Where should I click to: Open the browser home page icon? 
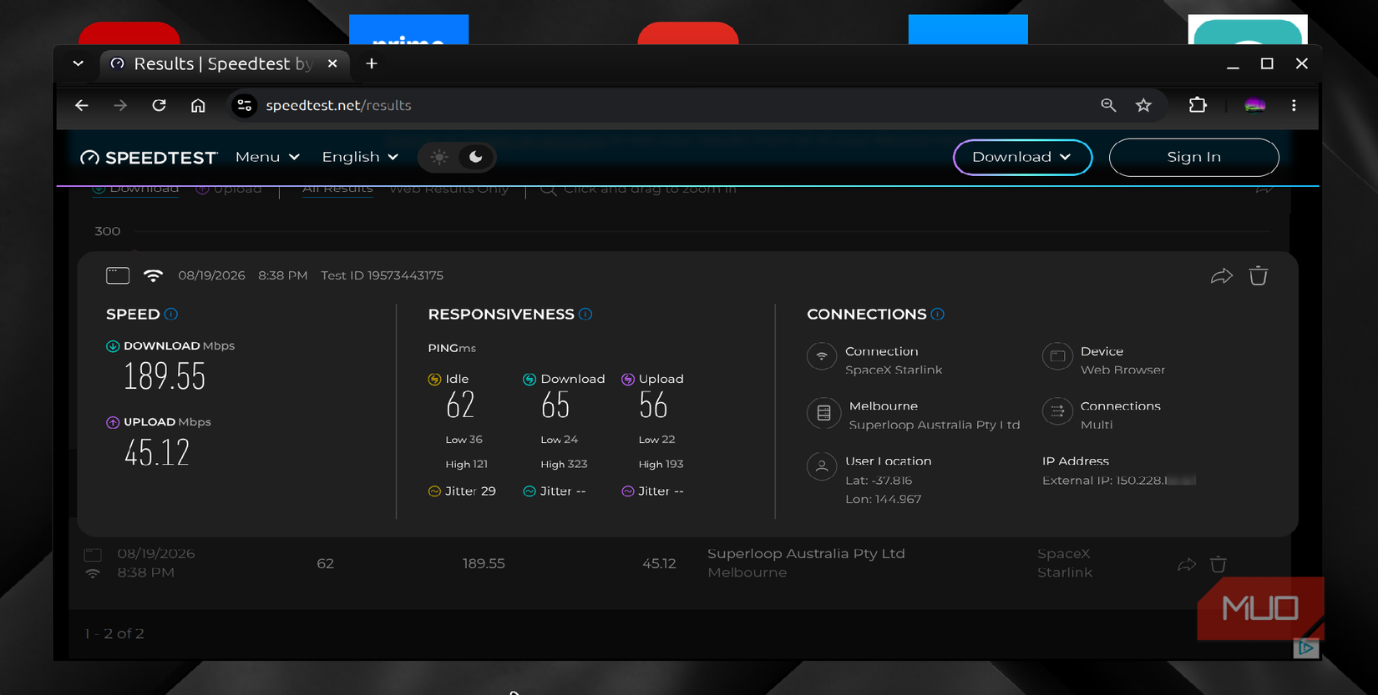[x=198, y=105]
